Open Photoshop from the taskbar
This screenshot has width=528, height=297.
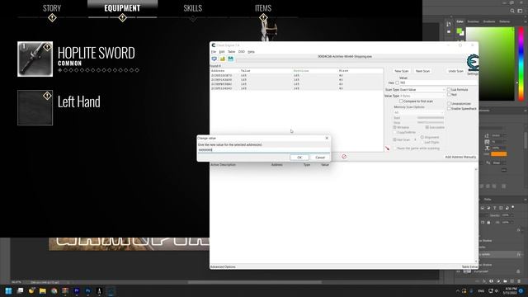point(88,290)
